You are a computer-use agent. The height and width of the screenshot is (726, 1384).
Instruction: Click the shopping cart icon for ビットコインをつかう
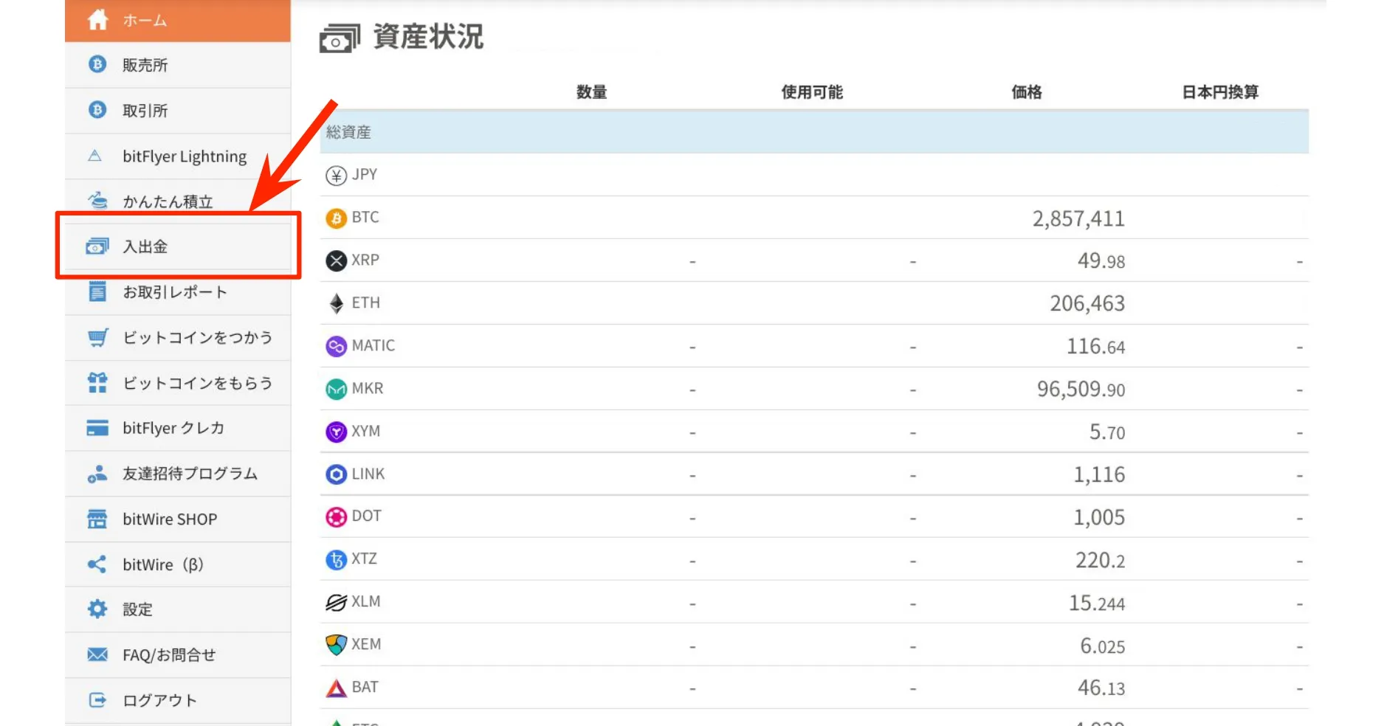tap(97, 337)
